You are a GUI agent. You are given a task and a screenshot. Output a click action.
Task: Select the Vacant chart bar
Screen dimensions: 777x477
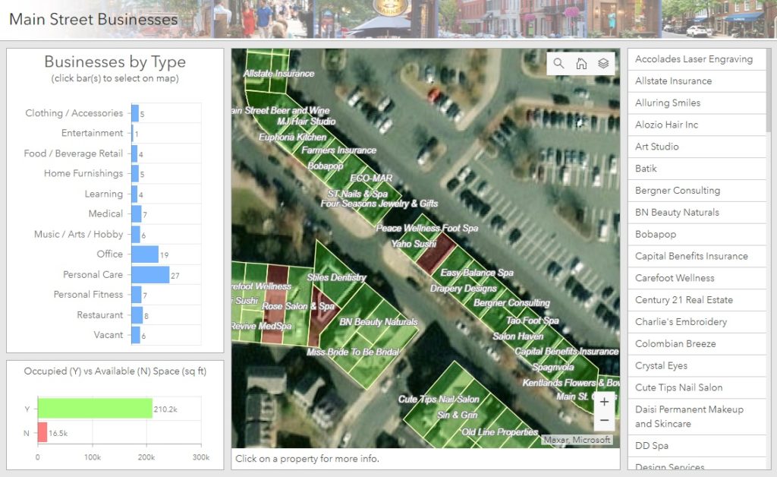136,335
